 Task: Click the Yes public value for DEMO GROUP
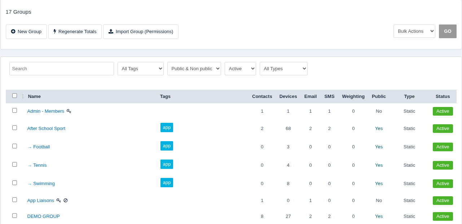[379, 216]
